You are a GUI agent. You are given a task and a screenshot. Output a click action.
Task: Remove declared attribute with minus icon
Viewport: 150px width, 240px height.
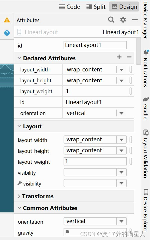[x=129, y=57]
